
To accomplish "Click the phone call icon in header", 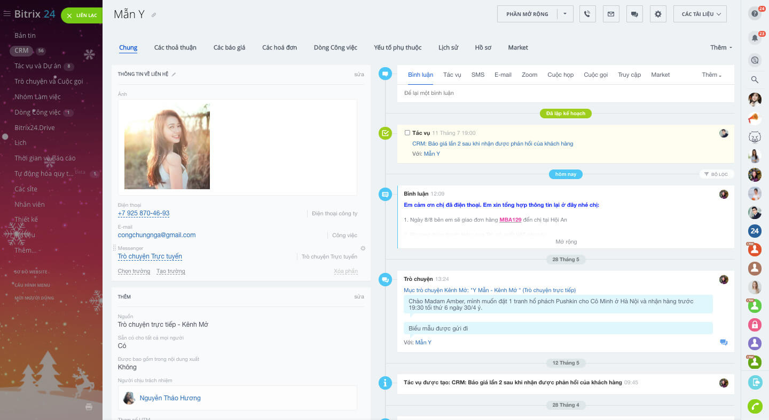I will 587,14.
